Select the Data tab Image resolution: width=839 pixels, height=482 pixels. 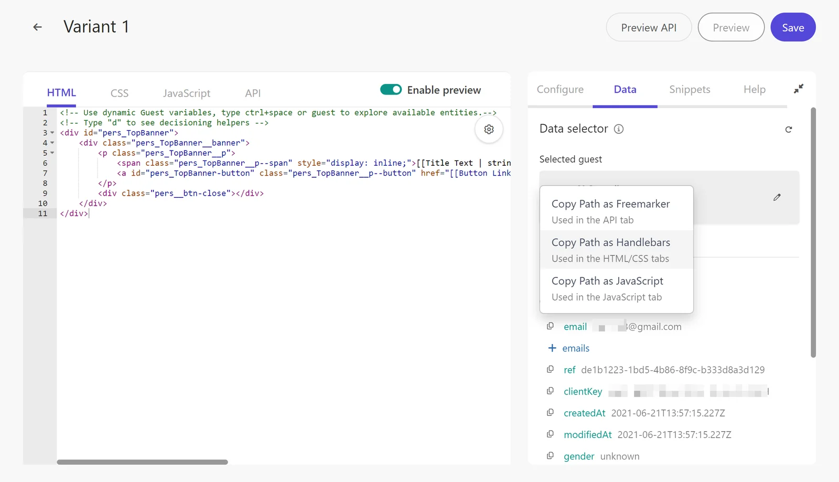pyautogui.click(x=625, y=89)
